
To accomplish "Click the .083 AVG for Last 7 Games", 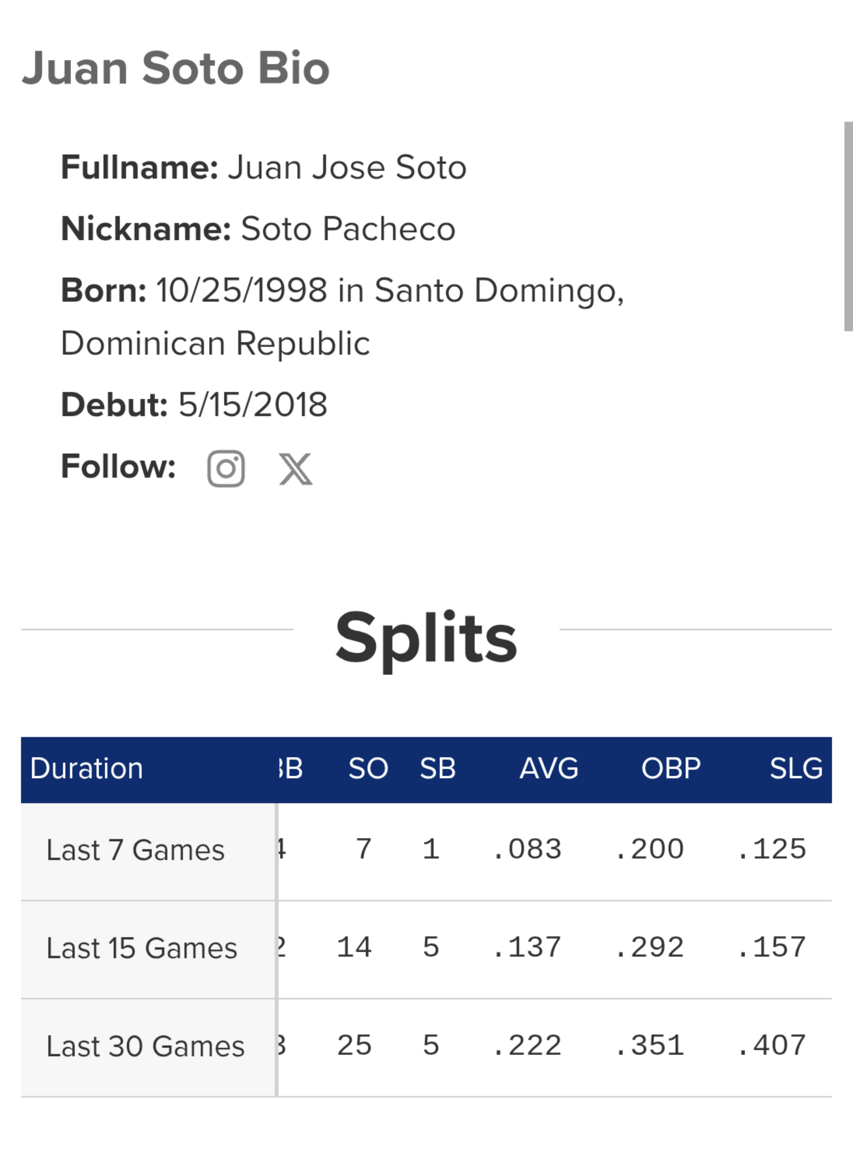I will click(x=527, y=849).
